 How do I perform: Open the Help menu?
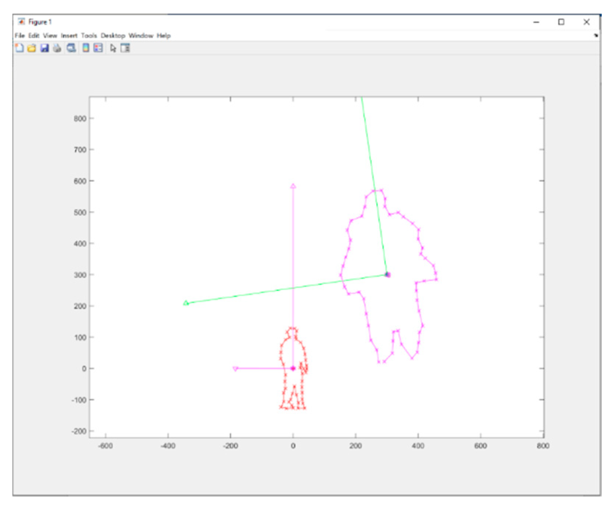(164, 35)
